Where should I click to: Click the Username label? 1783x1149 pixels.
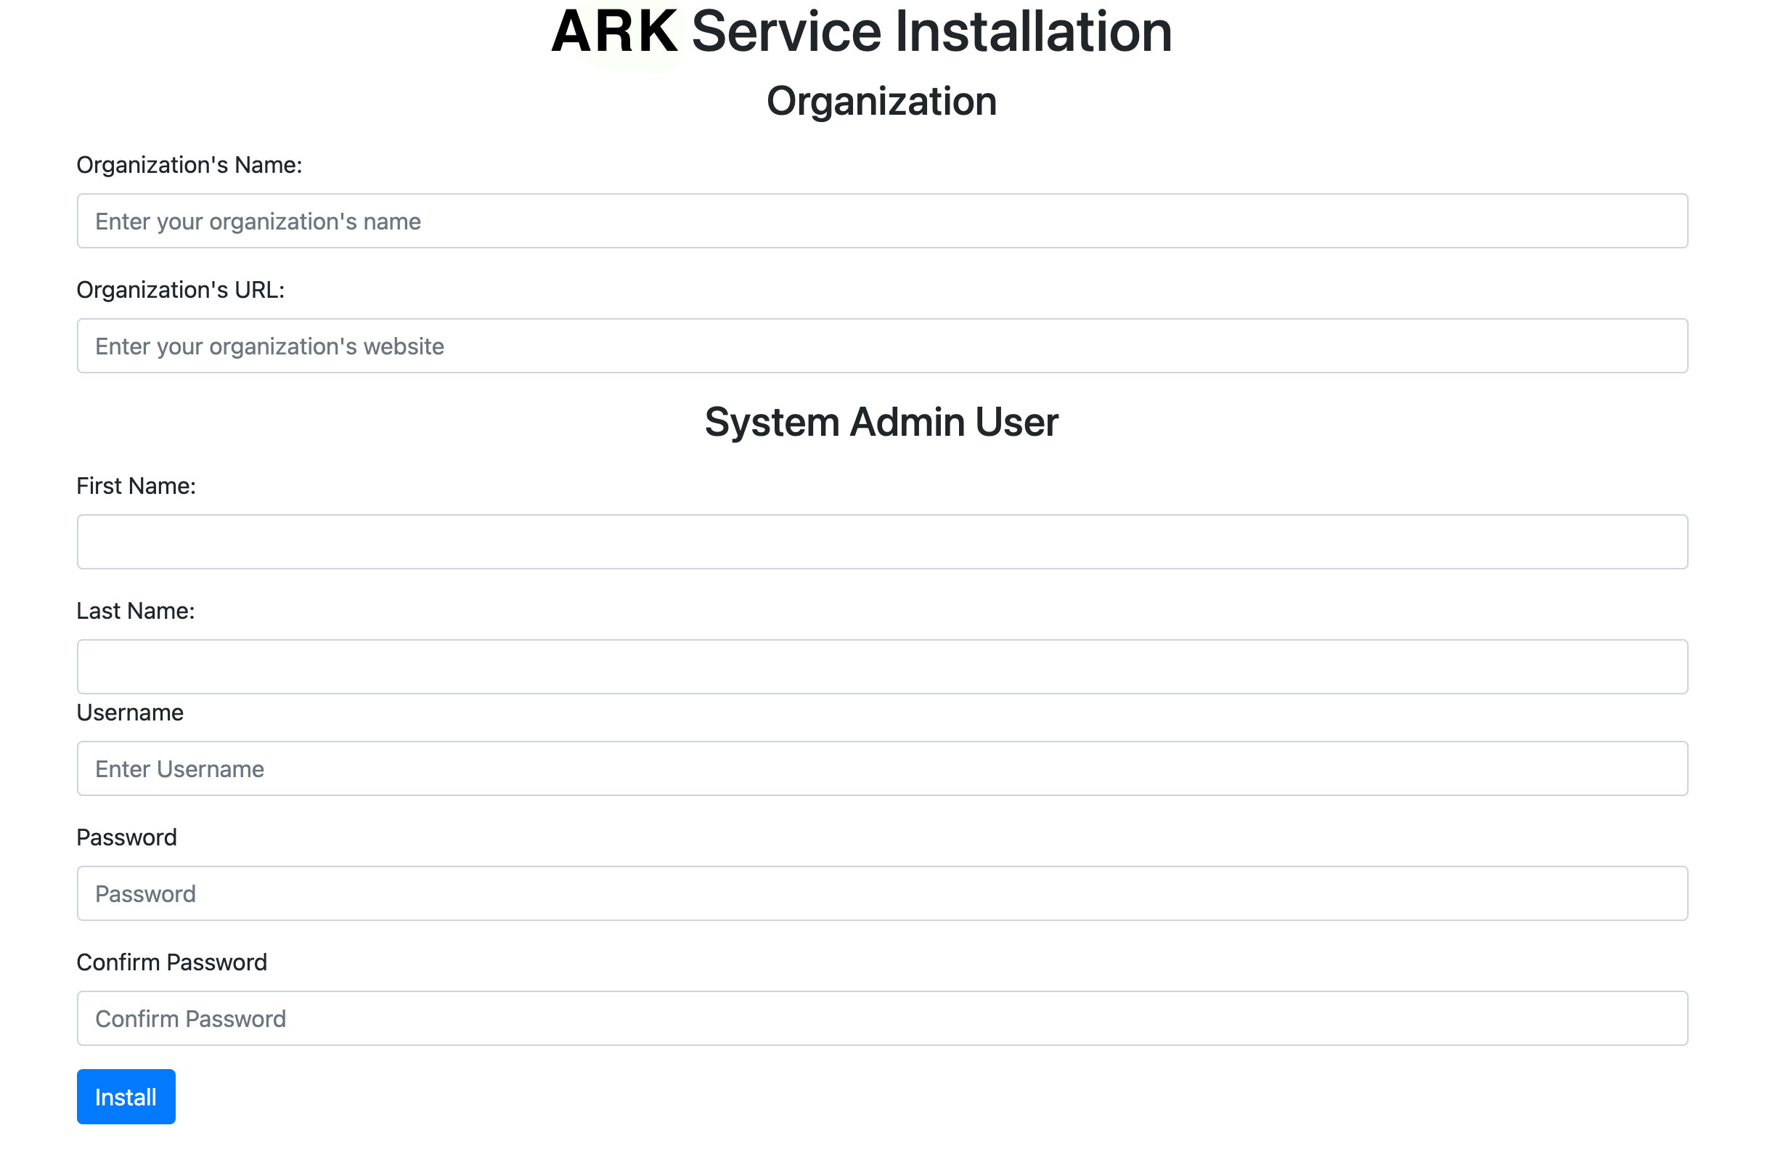point(130,712)
